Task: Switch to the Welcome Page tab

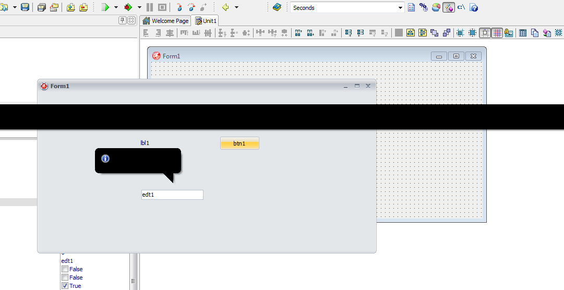Action: (166, 21)
